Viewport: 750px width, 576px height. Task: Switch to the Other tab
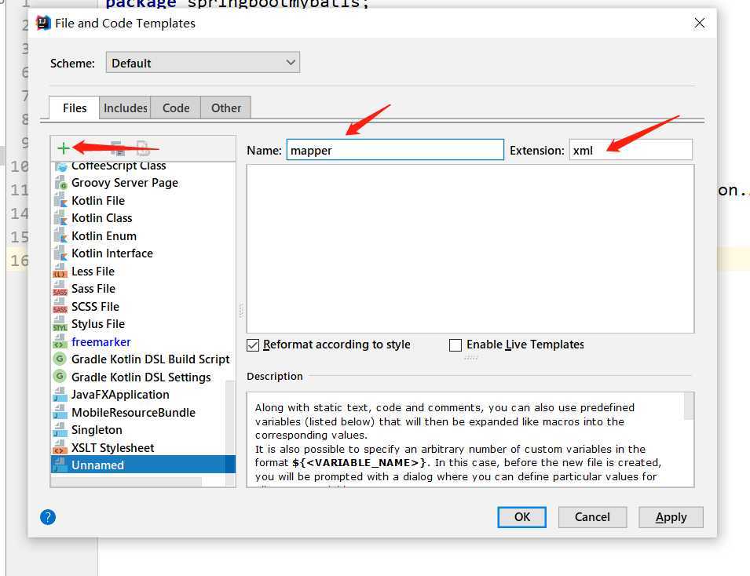225,108
